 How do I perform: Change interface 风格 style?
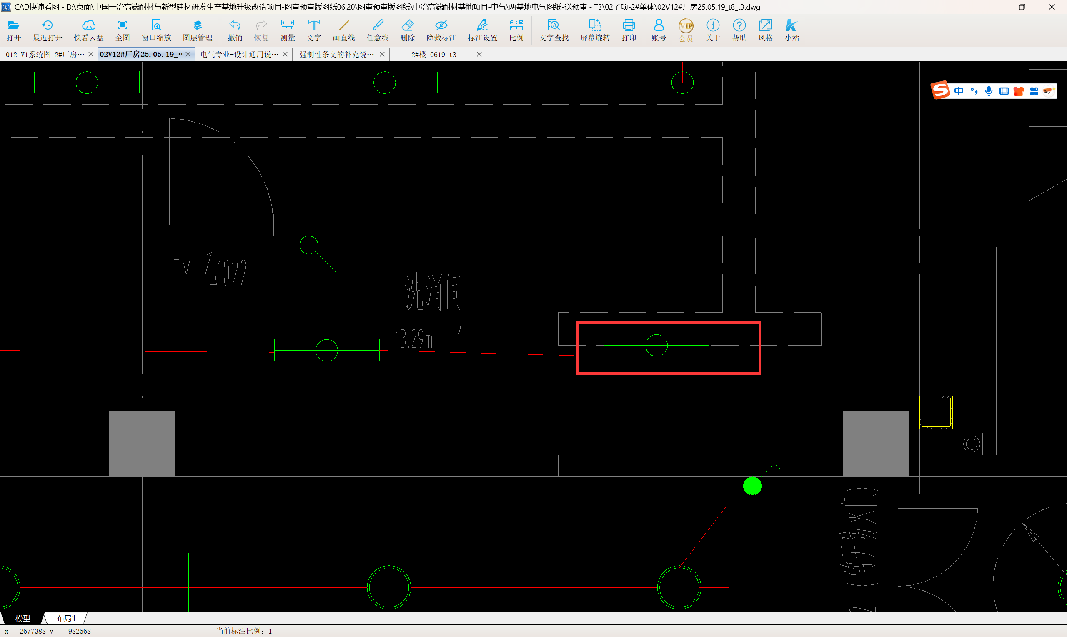point(765,30)
